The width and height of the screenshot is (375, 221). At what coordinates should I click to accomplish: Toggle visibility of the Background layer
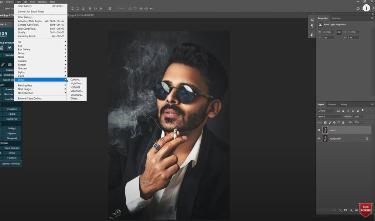coord(319,139)
